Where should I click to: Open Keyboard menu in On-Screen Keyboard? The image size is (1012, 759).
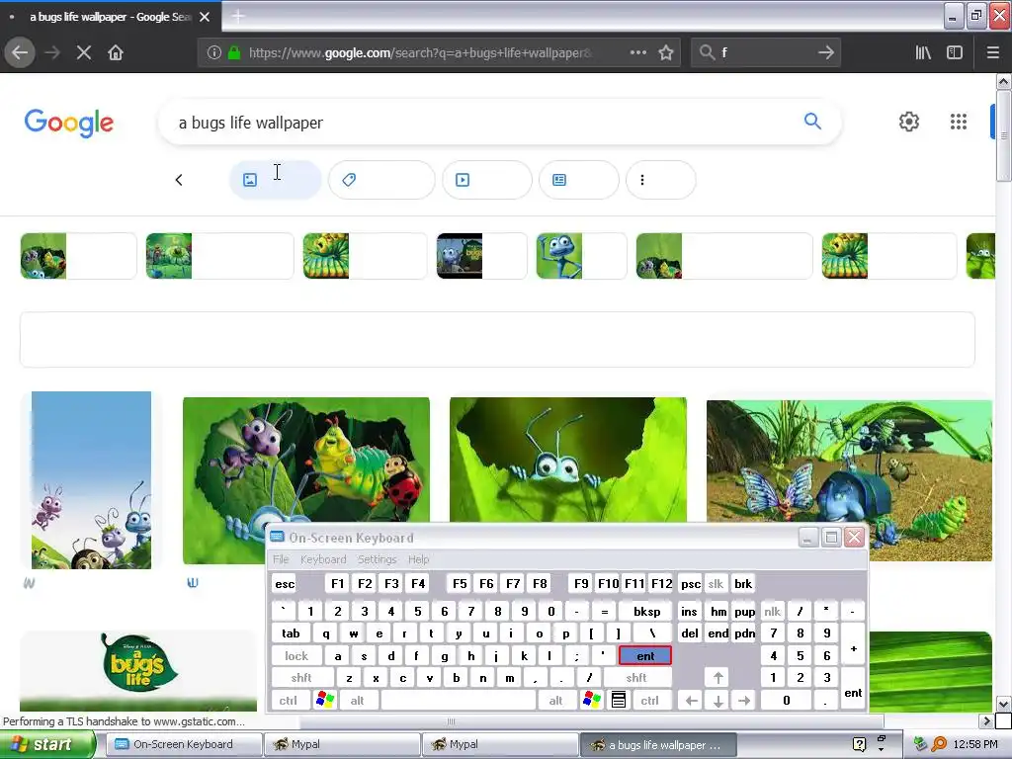click(x=323, y=559)
